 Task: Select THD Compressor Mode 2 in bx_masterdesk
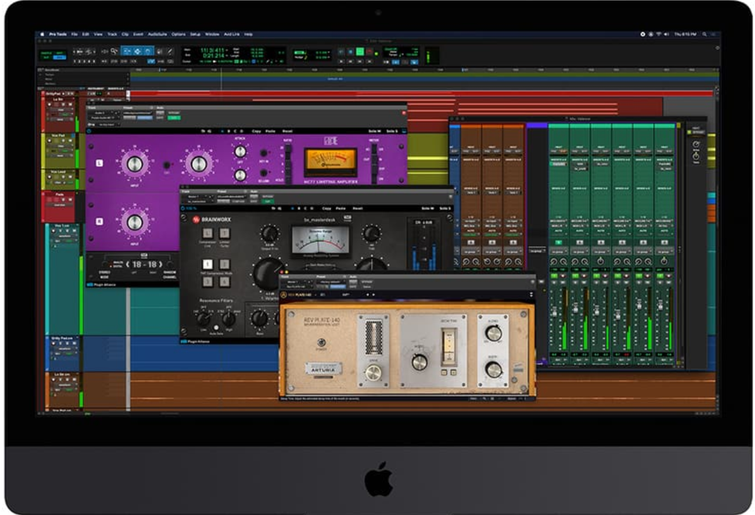tap(225, 264)
